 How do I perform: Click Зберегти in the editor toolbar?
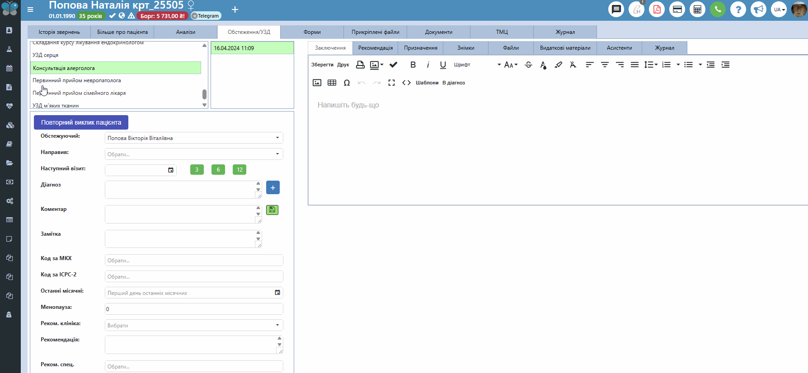(322, 65)
